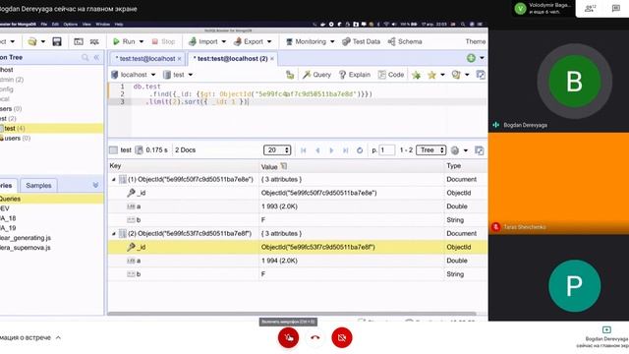Click the page number input field
The image size is (629, 354).
tap(386, 149)
